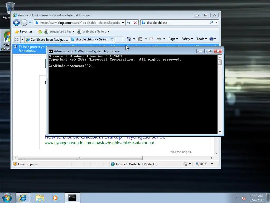The height and width of the screenshot is (203, 270).
Task: Click the Bing search box field
Action: pyautogui.click(x=177, y=23)
